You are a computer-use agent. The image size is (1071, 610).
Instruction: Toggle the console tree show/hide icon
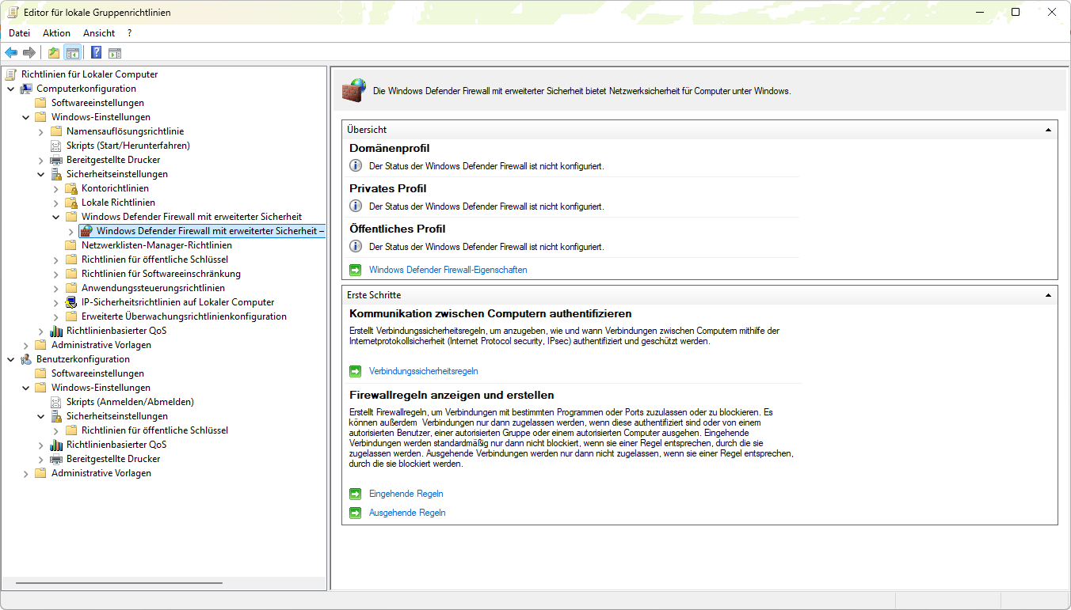(x=72, y=53)
